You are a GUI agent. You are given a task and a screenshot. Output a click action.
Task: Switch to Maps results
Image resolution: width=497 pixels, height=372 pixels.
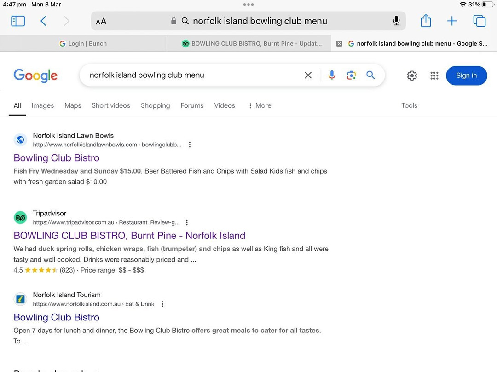point(73,105)
